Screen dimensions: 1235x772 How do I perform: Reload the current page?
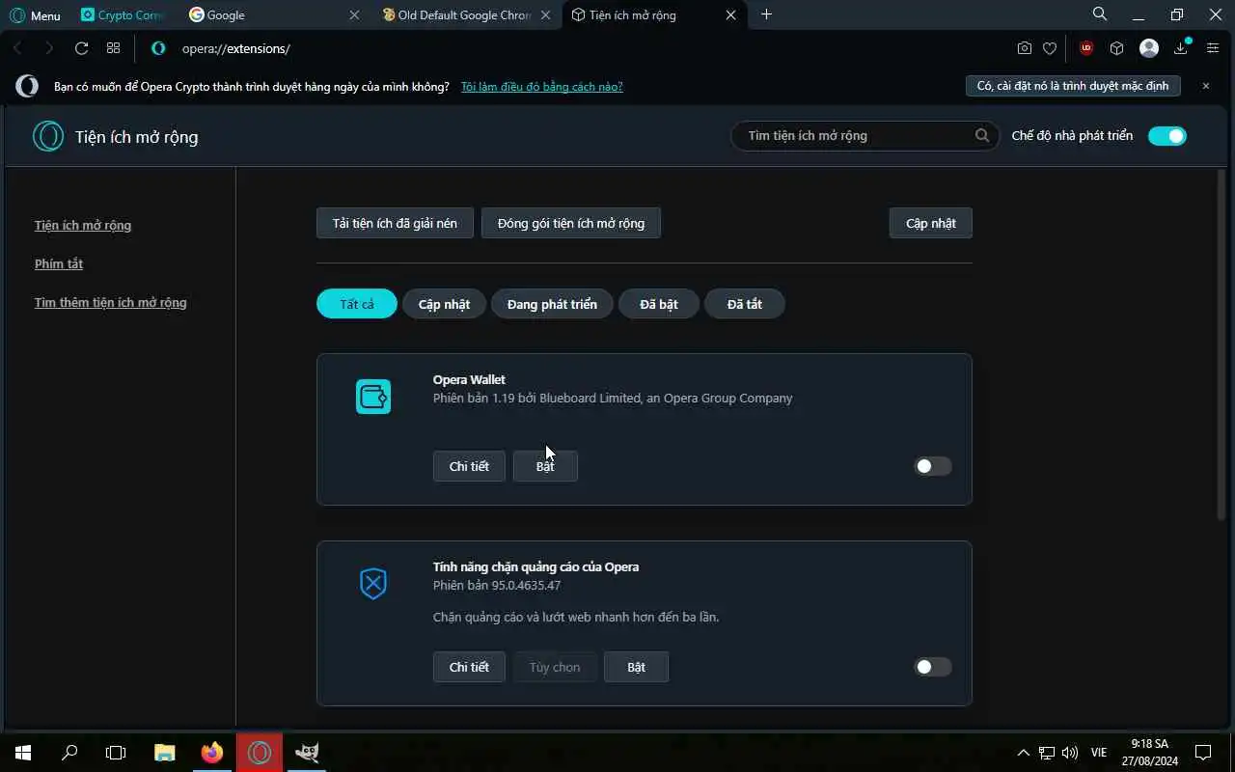coord(81,48)
